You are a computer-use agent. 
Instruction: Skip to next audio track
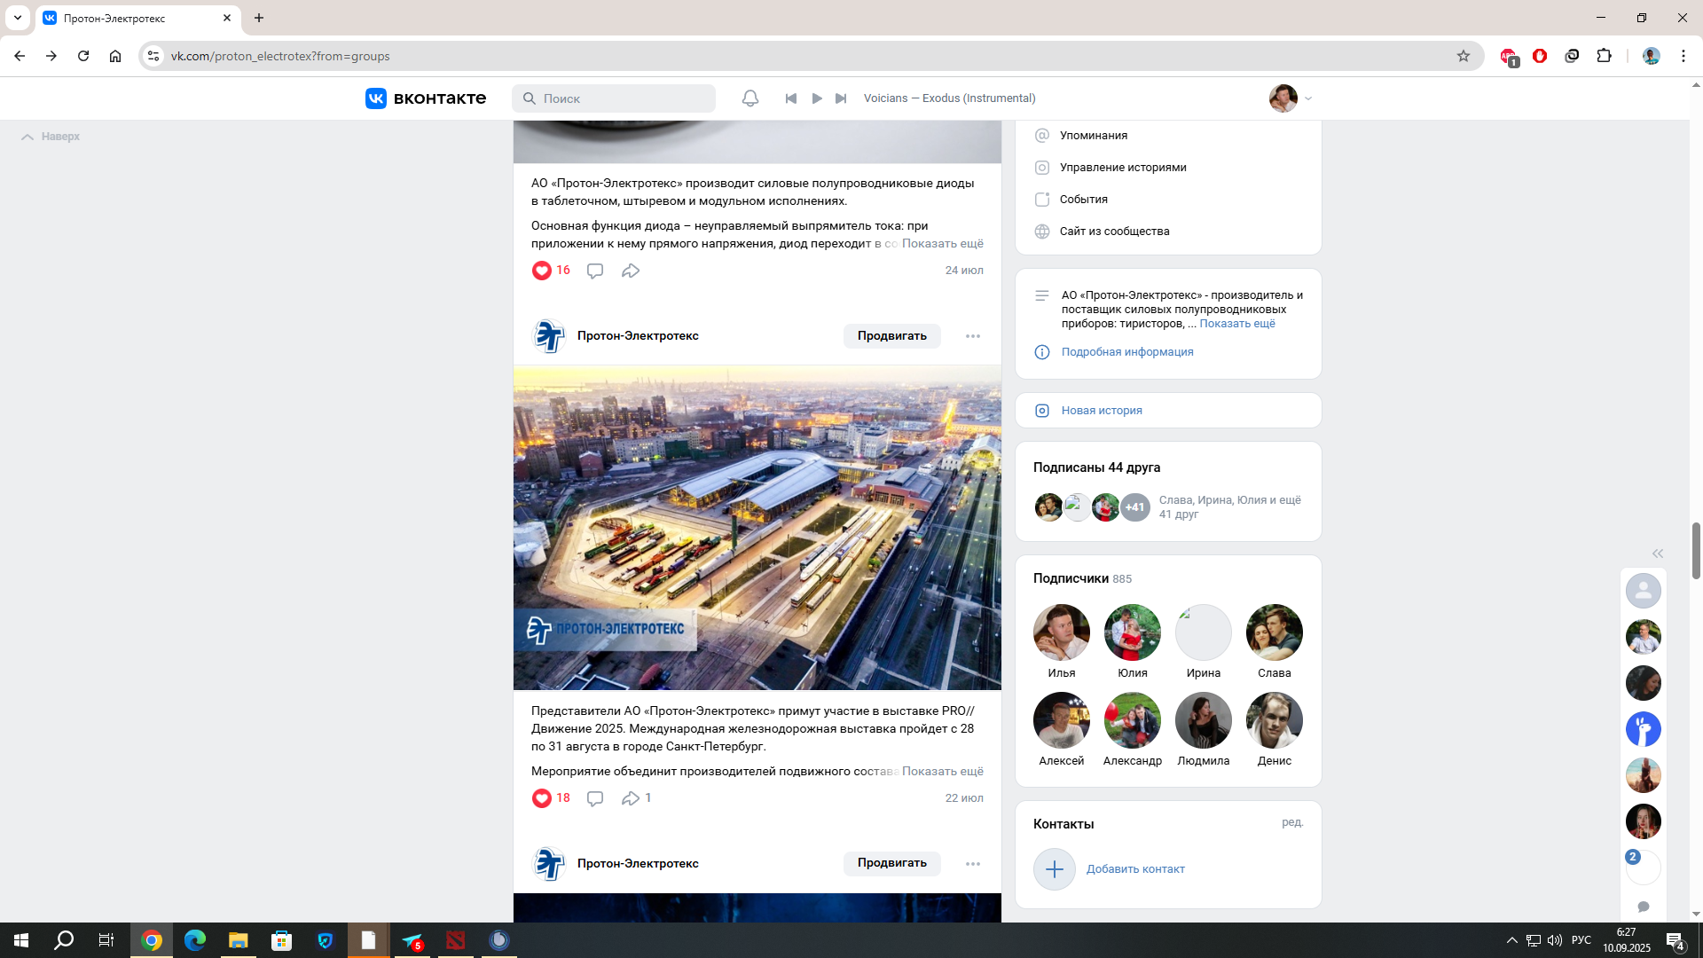tap(841, 98)
